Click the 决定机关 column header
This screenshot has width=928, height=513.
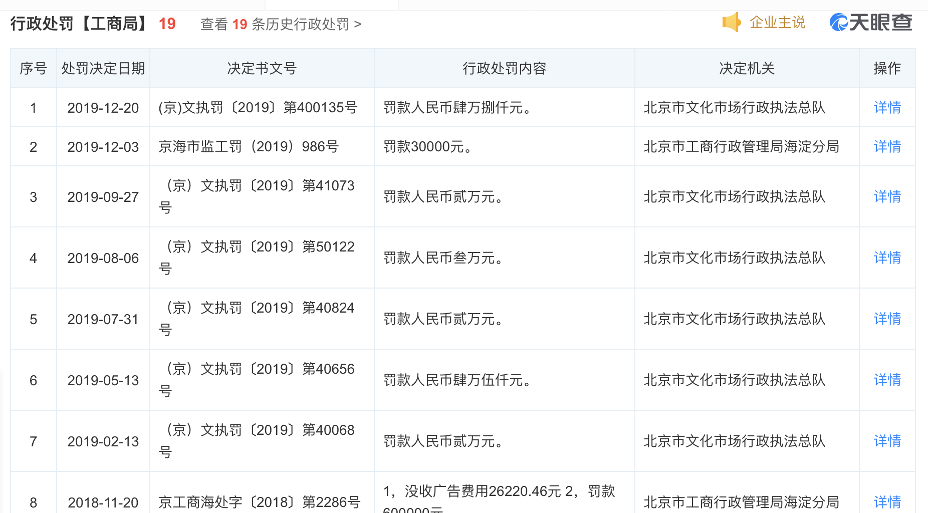click(x=747, y=68)
